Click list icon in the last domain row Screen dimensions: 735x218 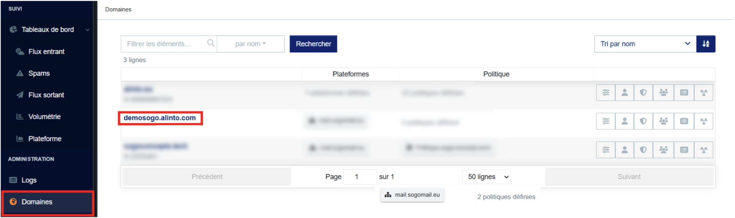tap(684, 150)
